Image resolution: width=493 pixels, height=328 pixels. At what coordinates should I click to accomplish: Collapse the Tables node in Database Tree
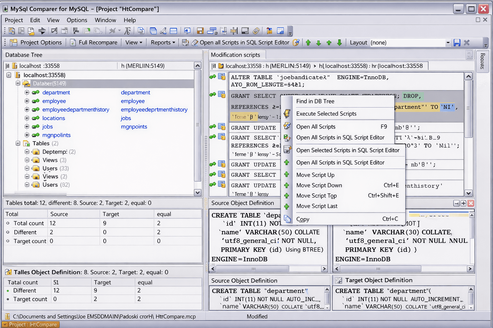18,143
